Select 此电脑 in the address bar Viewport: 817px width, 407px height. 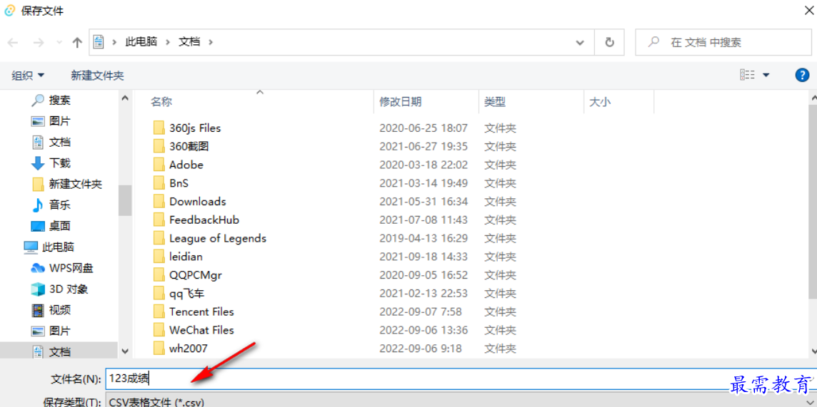141,42
